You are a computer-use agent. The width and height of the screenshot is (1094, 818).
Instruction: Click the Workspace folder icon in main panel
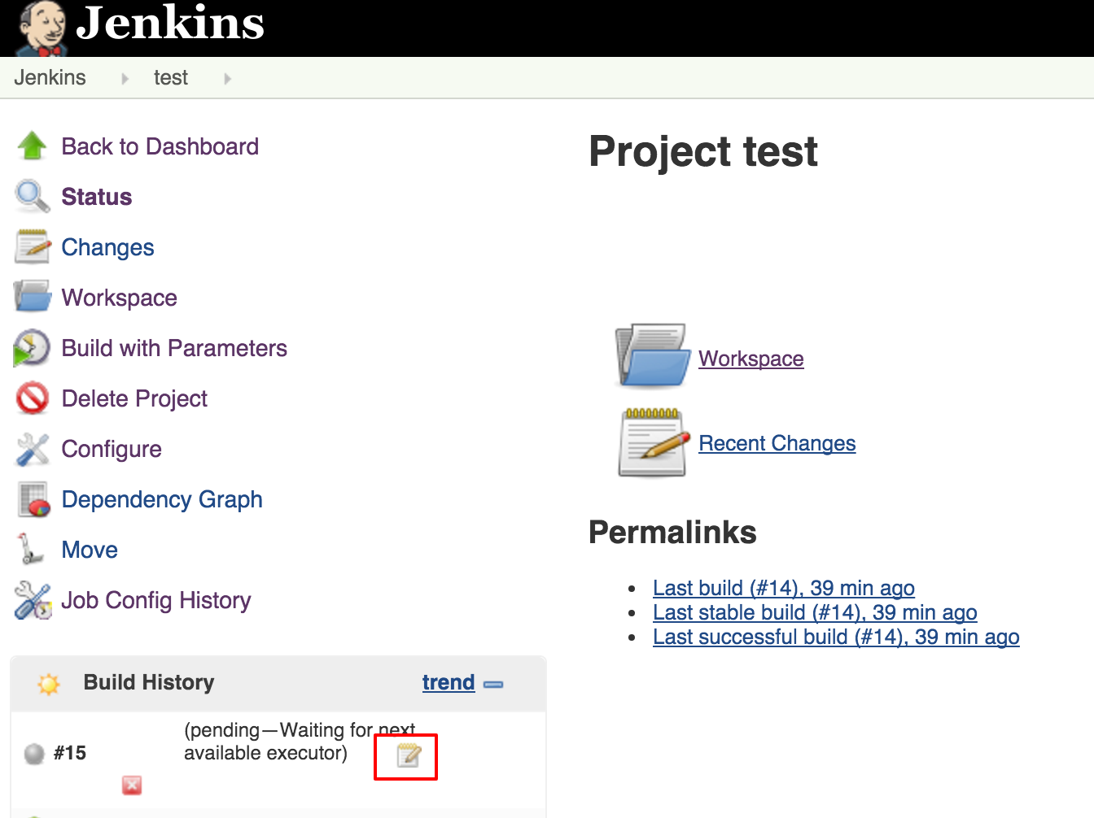653,356
